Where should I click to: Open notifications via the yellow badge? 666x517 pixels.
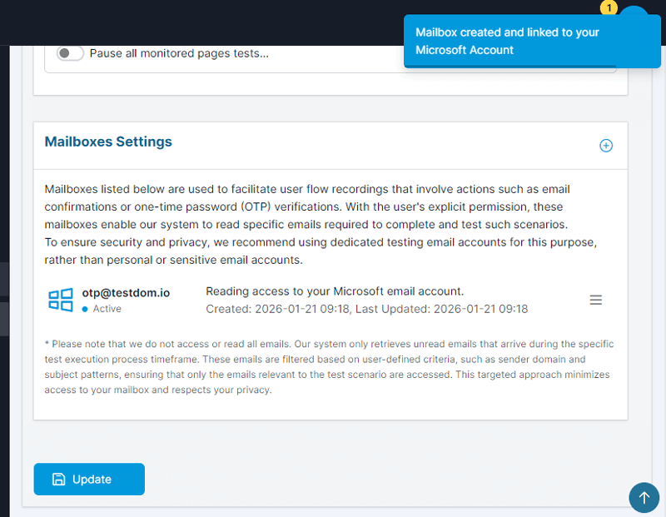609,8
